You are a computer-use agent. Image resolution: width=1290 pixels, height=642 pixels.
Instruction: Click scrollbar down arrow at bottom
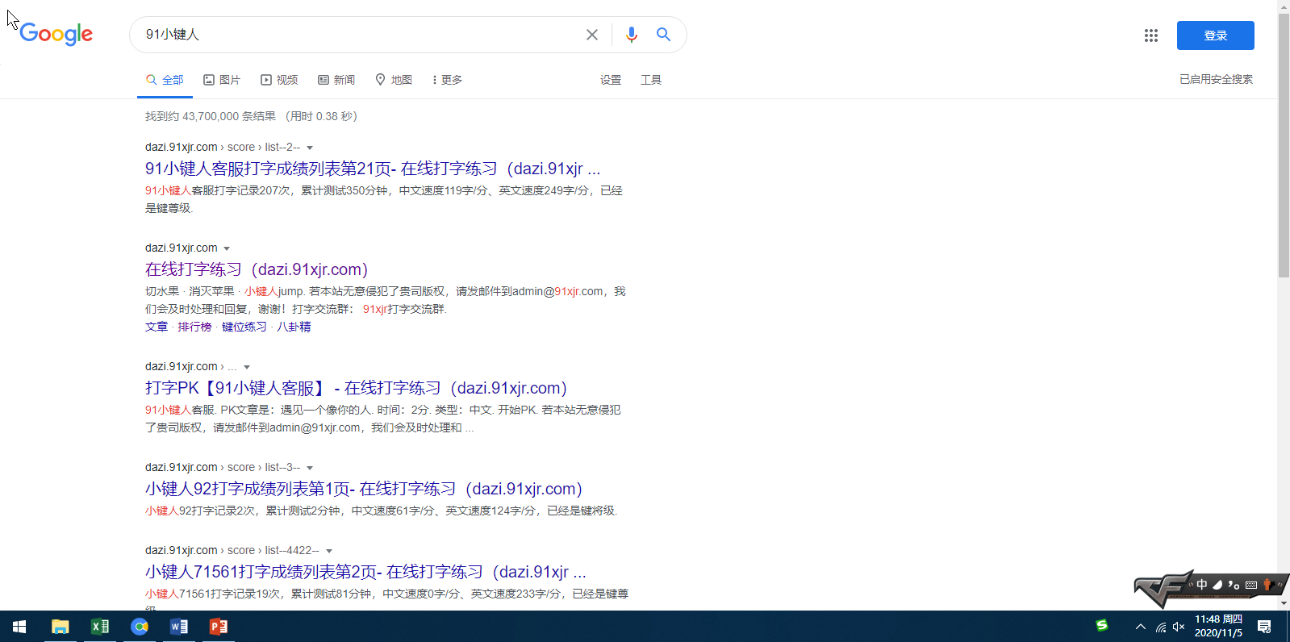click(1284, 603)
